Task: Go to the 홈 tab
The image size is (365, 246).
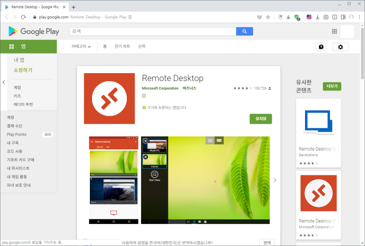Action: click(105, 46)
